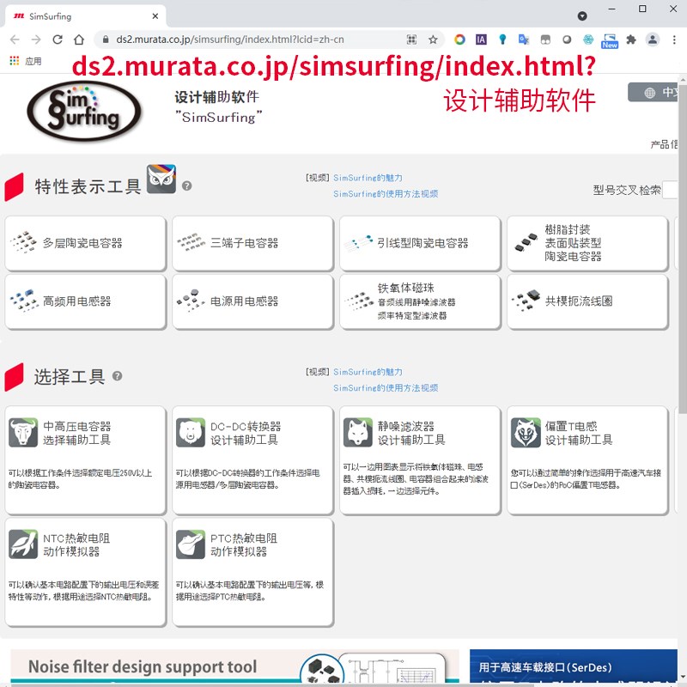This screenshot has width=687, height=687.
Task: Click the PTC热敏电阻 动作模拟器 title
Action: click(x=244, y=544)
